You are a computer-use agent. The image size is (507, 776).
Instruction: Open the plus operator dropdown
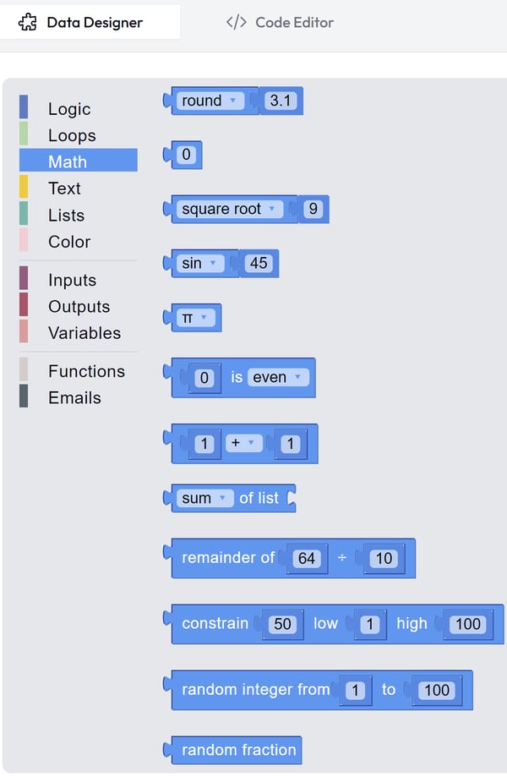pos(244,442)
